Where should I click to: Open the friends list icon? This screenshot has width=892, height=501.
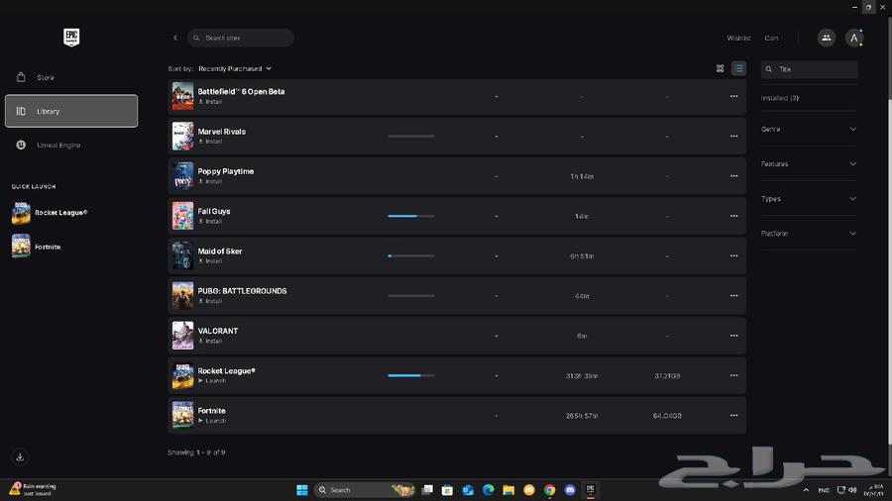click(x=826, y=38)
